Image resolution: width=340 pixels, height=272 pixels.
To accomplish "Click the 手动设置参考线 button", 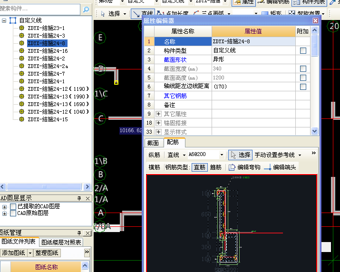I will [x=274, y=155].
